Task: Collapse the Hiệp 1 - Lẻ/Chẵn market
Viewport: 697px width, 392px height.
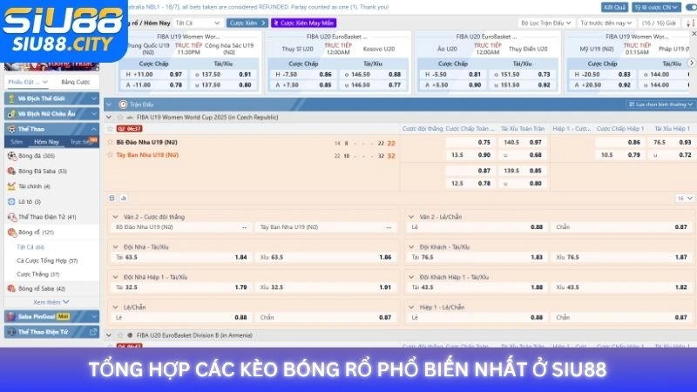Action: tap(411, 308)
